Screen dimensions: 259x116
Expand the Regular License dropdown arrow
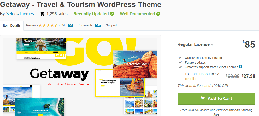(x=212, y=45)
